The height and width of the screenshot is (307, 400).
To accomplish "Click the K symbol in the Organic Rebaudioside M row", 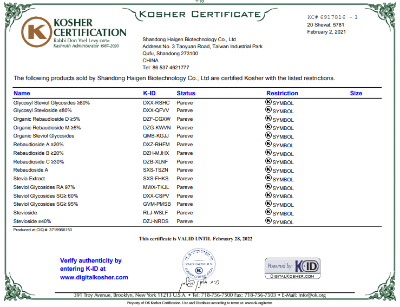I will 268,127.
